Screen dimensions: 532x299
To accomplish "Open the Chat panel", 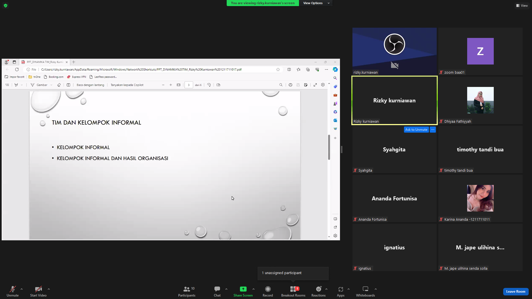I will point(217,291).
